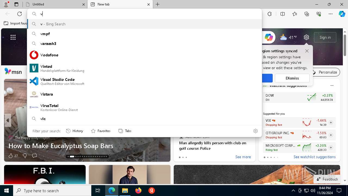The image size is (348, 196).
Task: Click Import favorites bookmark bar item
Action: point(15,23)
